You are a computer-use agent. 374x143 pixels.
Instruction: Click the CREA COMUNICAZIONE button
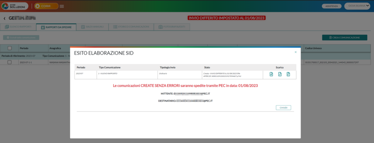pyautogui.click(x=345, y=37)
